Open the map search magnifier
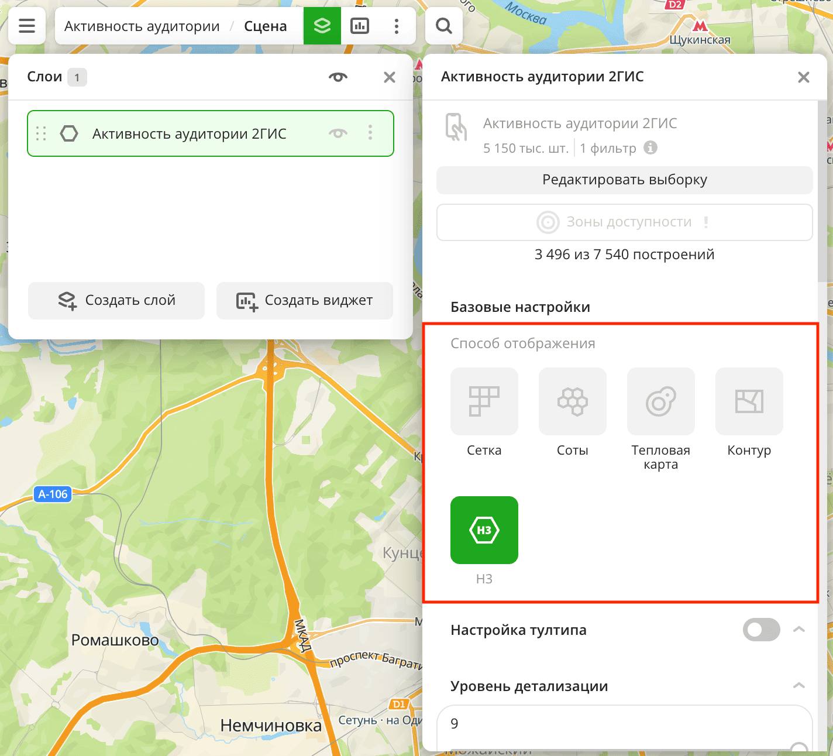This screenshot has height=756, width=833. point(444,26)
